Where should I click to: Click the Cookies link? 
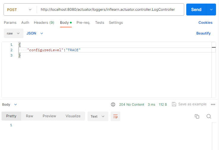pyautogui.click(x=205, y=23)
